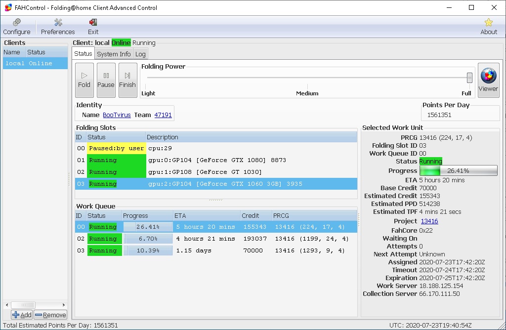Click the Paused:by user status cell
The height and width of the screenshot is (330, 506).
coord(116,148)
